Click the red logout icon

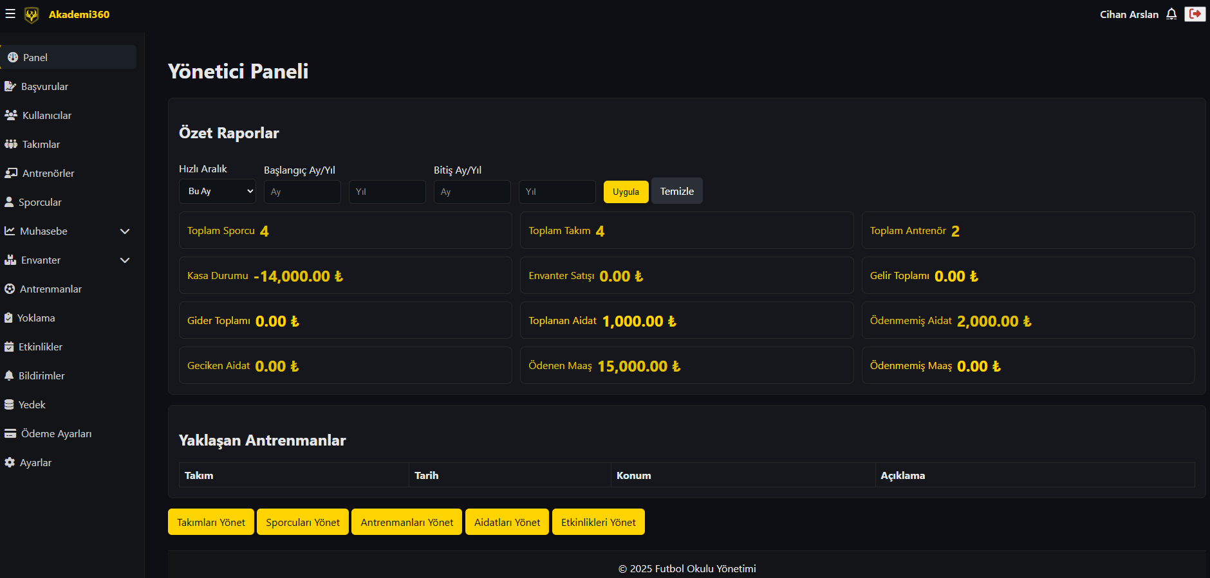(1195, 14)
